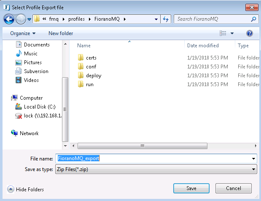Click the Type column header
This screenshot has height=201, width=261.
pos(243,46)
